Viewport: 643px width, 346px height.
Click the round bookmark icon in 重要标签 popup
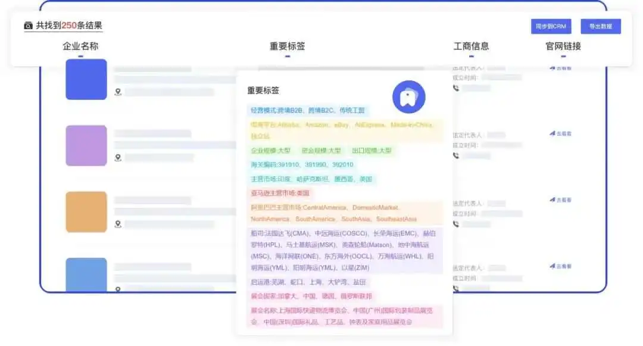click(408, 97)
